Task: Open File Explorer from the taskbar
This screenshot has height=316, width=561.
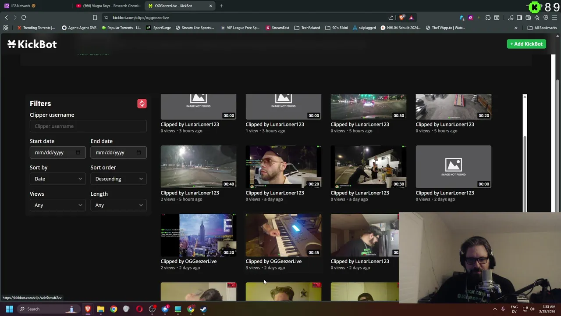Action: (101, 309)
